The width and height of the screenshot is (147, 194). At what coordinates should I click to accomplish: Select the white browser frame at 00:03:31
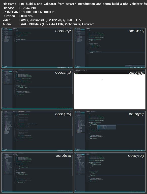point(110,89)
